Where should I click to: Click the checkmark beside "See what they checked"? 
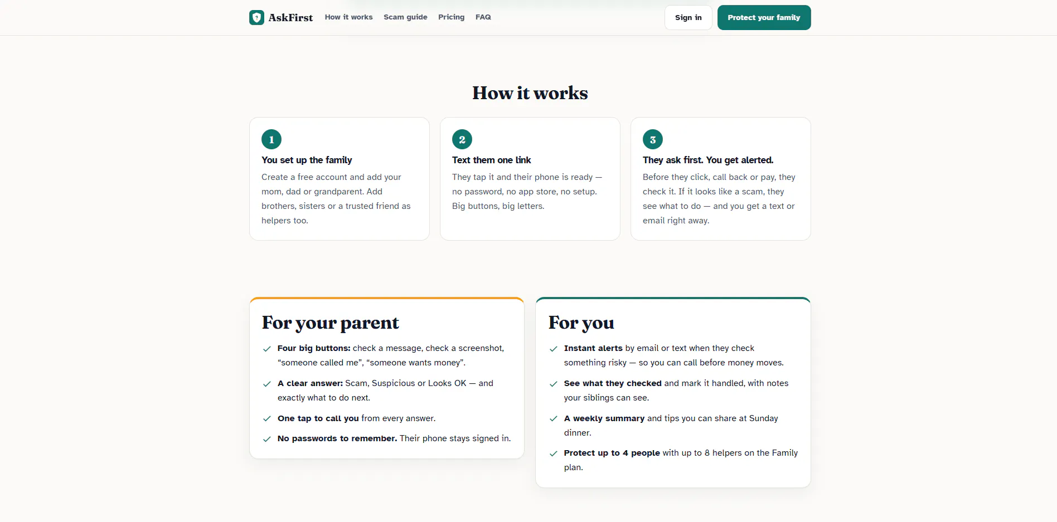(x=554, y=384)
